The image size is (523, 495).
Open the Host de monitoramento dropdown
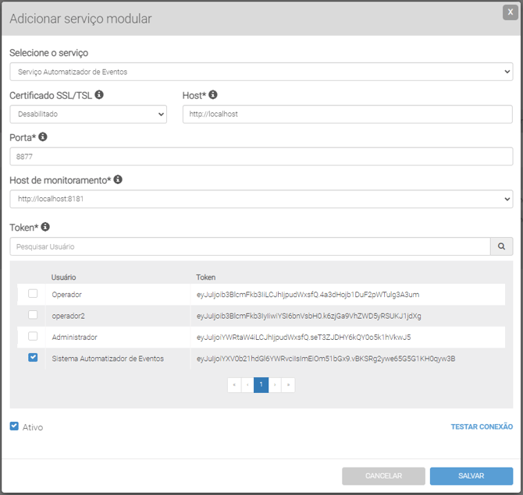click(261, 199)
